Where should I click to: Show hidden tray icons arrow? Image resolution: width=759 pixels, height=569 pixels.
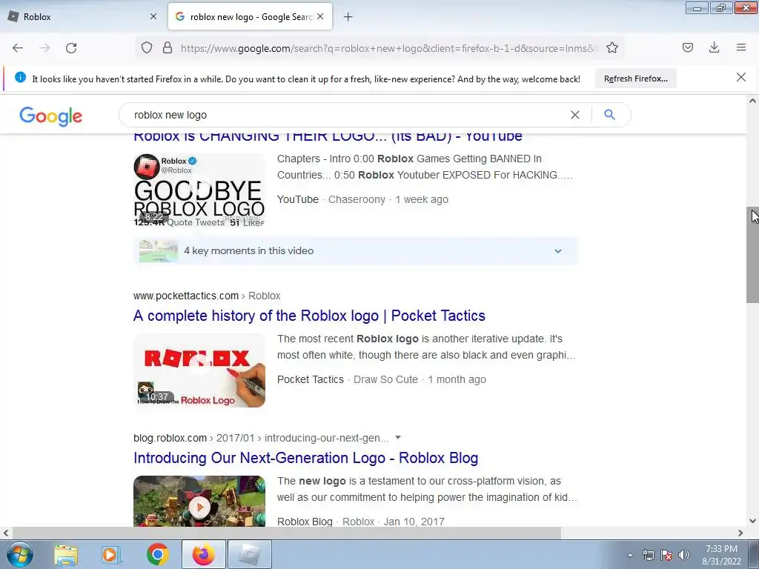(630, 555)
